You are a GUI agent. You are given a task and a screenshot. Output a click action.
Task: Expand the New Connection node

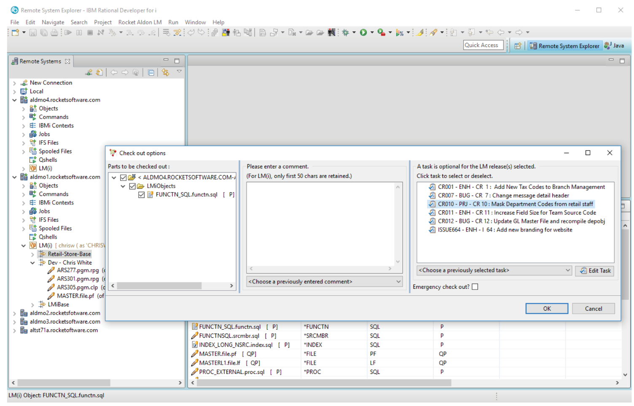coord(14,83)
